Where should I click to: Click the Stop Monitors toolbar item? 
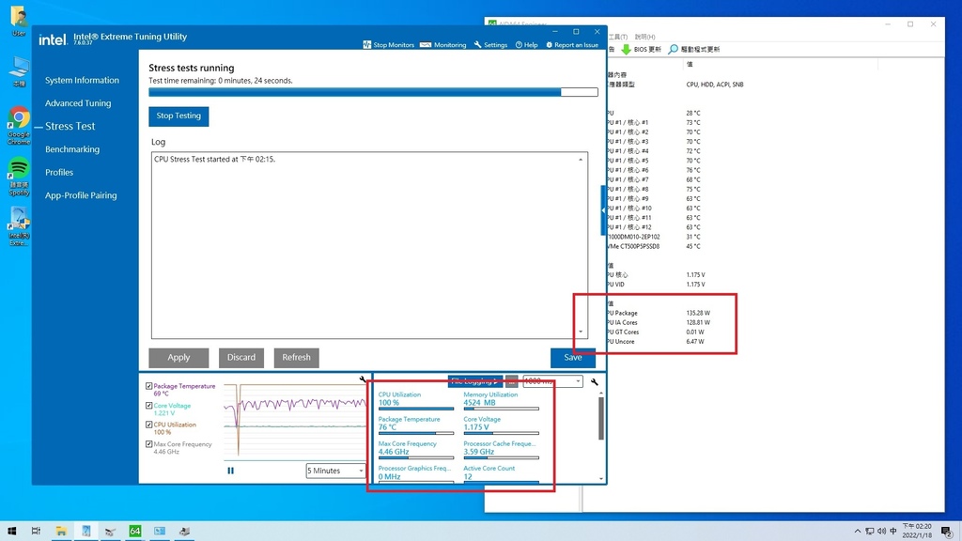(x=388, y=45)
